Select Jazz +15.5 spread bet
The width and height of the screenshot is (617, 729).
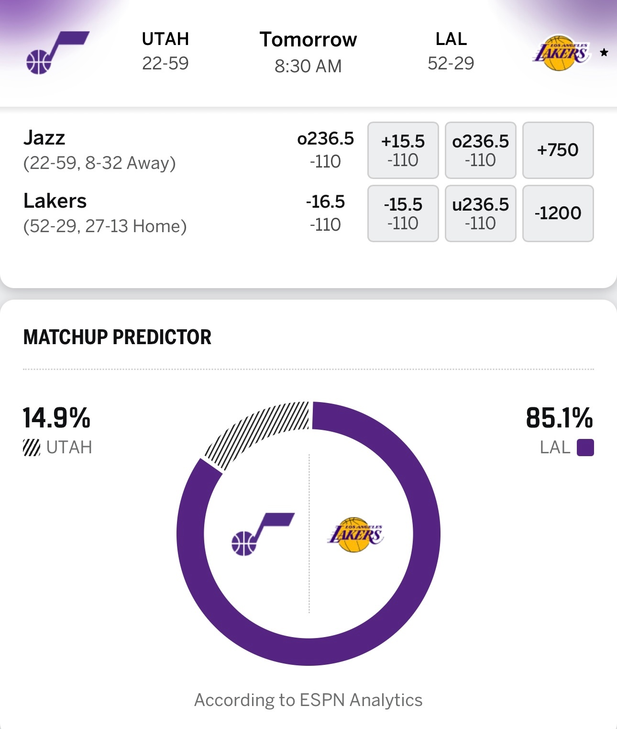(403, 150)
